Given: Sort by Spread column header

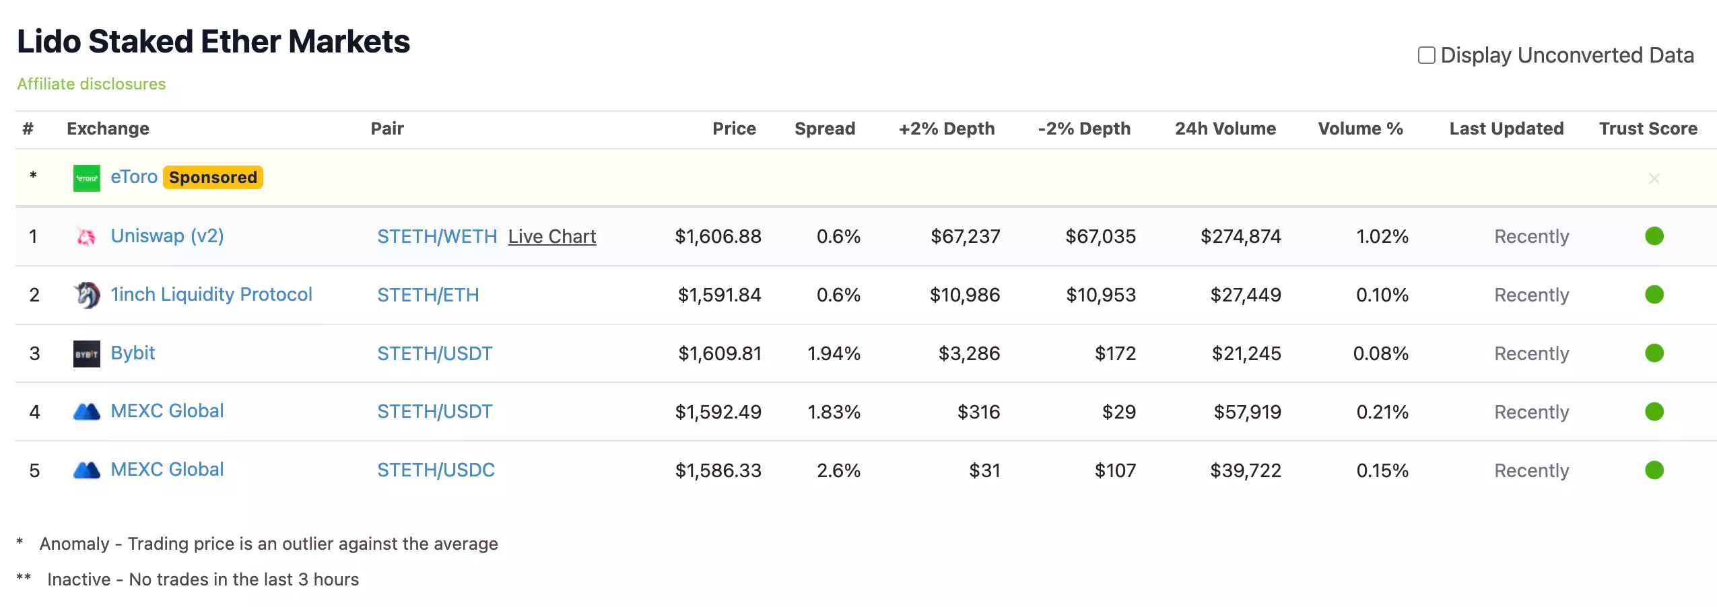Looking at the screenshot, I should [824, 129].
